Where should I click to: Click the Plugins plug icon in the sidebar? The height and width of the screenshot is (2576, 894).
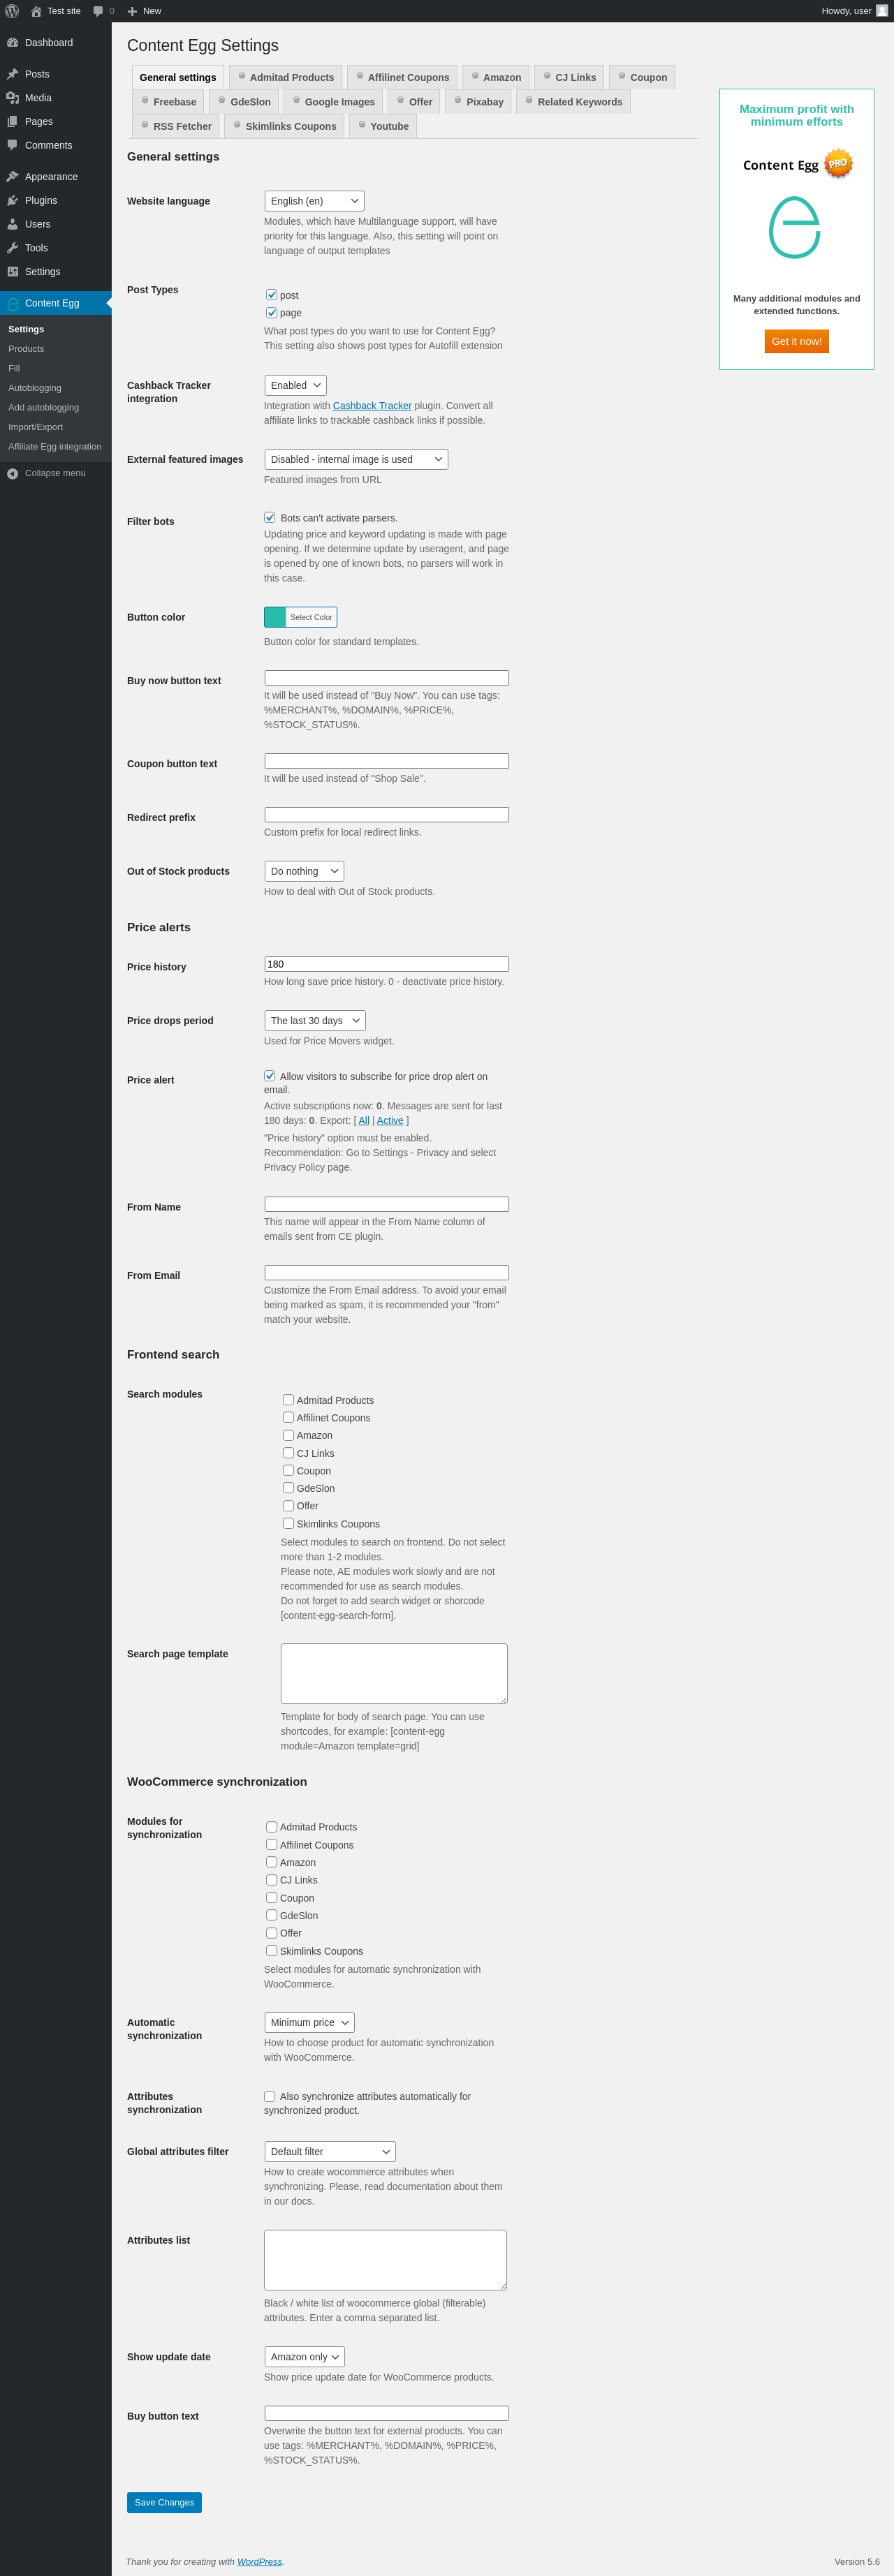pyautogui.click(x=13, y=201)
